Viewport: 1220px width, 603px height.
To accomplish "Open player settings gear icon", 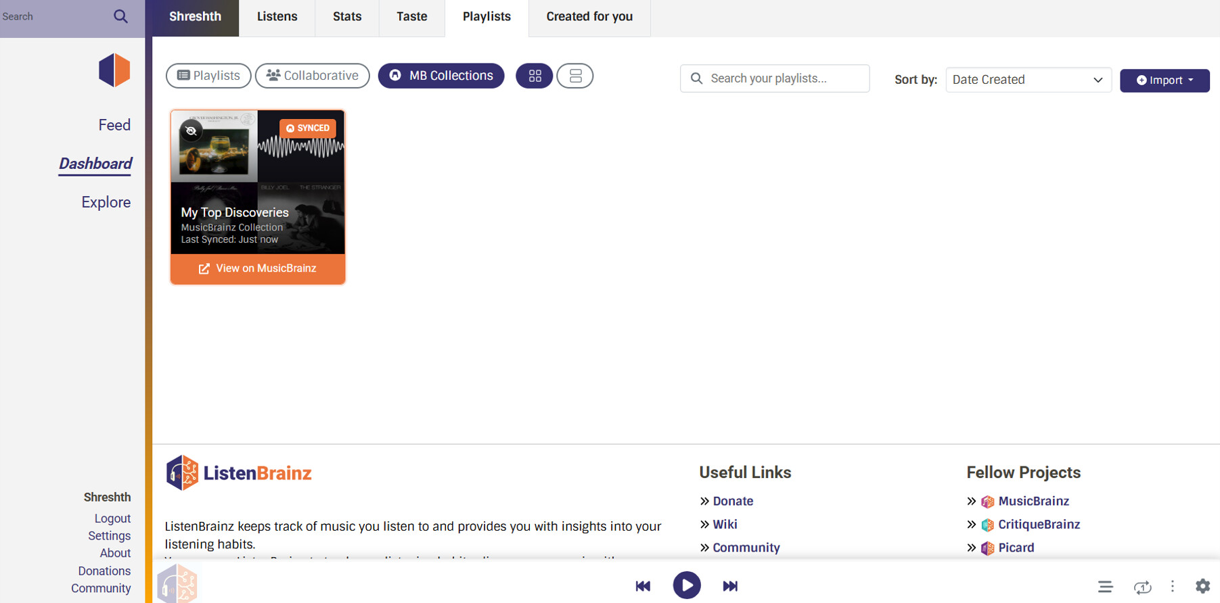I will (x=1202, y=586).
